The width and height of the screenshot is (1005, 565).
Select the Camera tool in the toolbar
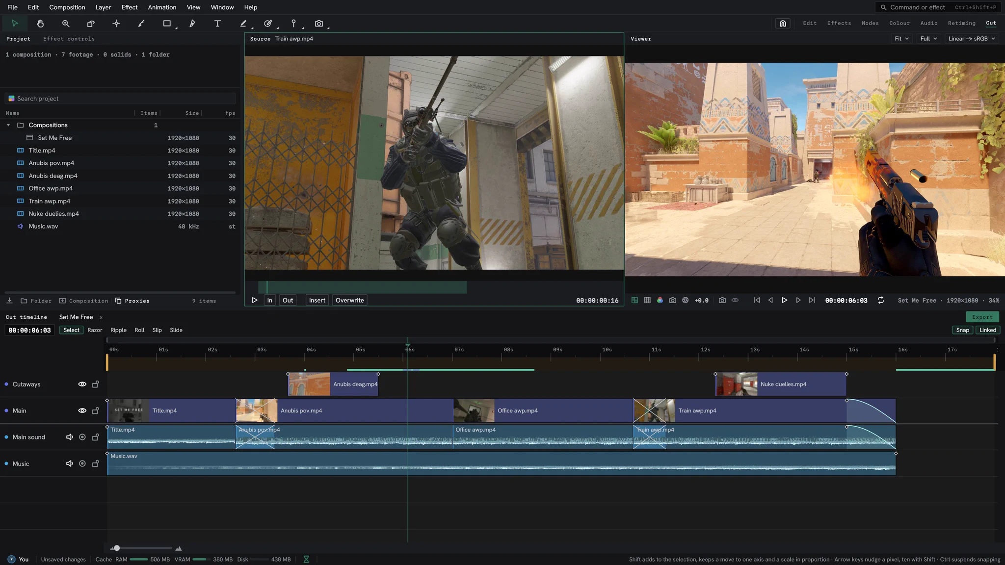319,24
